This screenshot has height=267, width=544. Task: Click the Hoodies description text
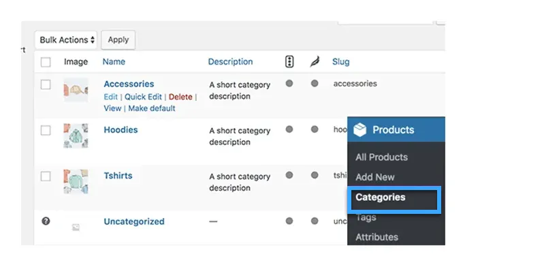point(240,136)
